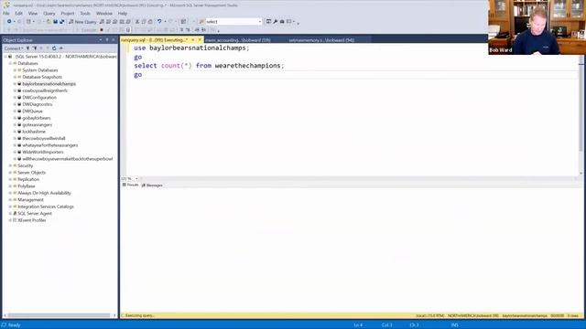This screenshot has width=586, height=329.
Task: Open the Project menu
Action: 68,13
